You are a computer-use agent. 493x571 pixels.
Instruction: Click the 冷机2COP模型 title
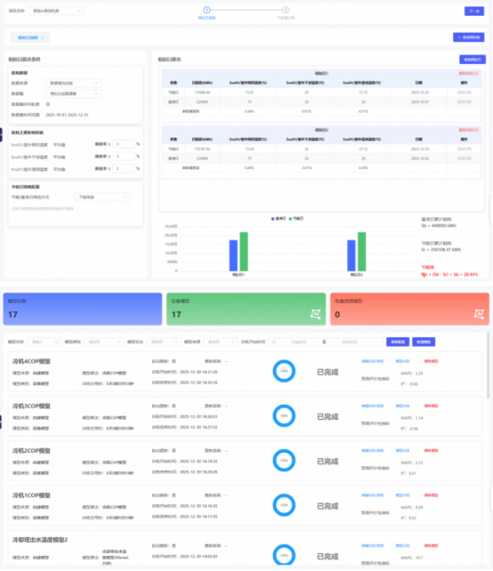click(x=31, y=451)
